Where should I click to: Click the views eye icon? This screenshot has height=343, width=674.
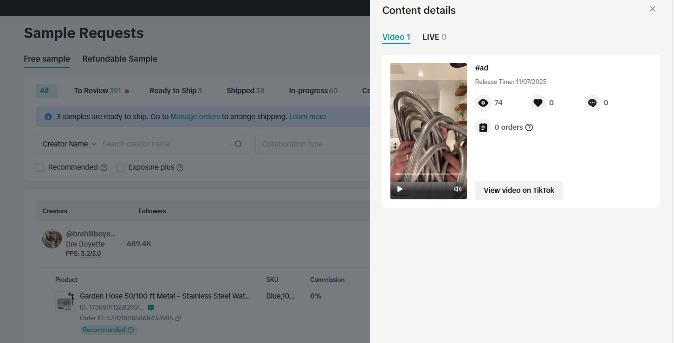(483, 103)
